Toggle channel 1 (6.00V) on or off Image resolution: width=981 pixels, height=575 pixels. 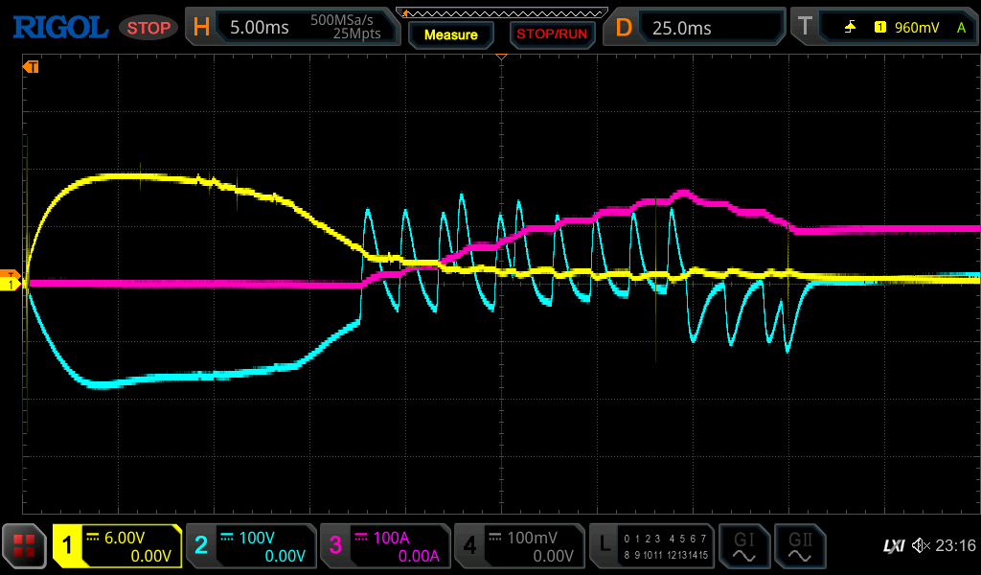pos(118,546)
